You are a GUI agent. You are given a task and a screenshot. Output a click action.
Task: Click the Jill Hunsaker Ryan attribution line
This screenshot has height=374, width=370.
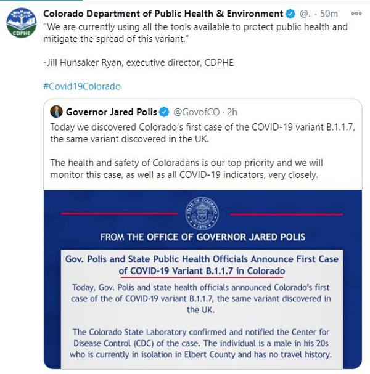(139, 63)
